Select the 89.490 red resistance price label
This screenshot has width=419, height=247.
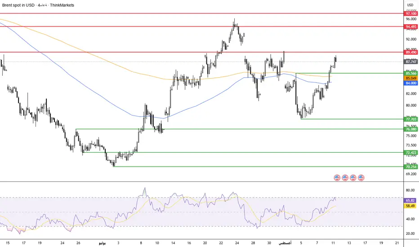click(411, 53)
